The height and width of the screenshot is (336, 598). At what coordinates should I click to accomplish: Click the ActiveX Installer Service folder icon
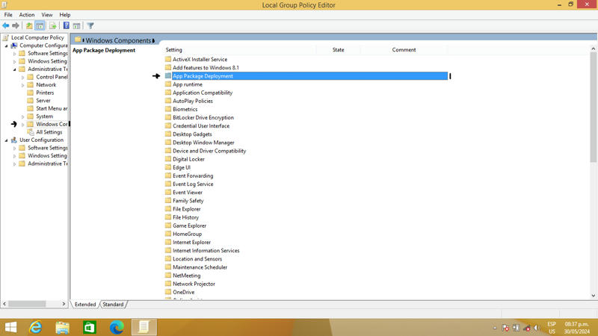[168, 59]
